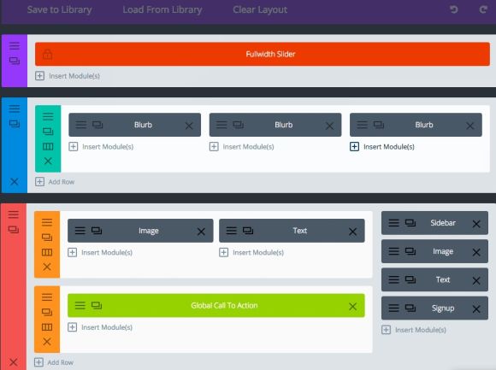Change column structure of teal row
The height and width of the screenshot is (370, 496).
click(x=48, y=147)
